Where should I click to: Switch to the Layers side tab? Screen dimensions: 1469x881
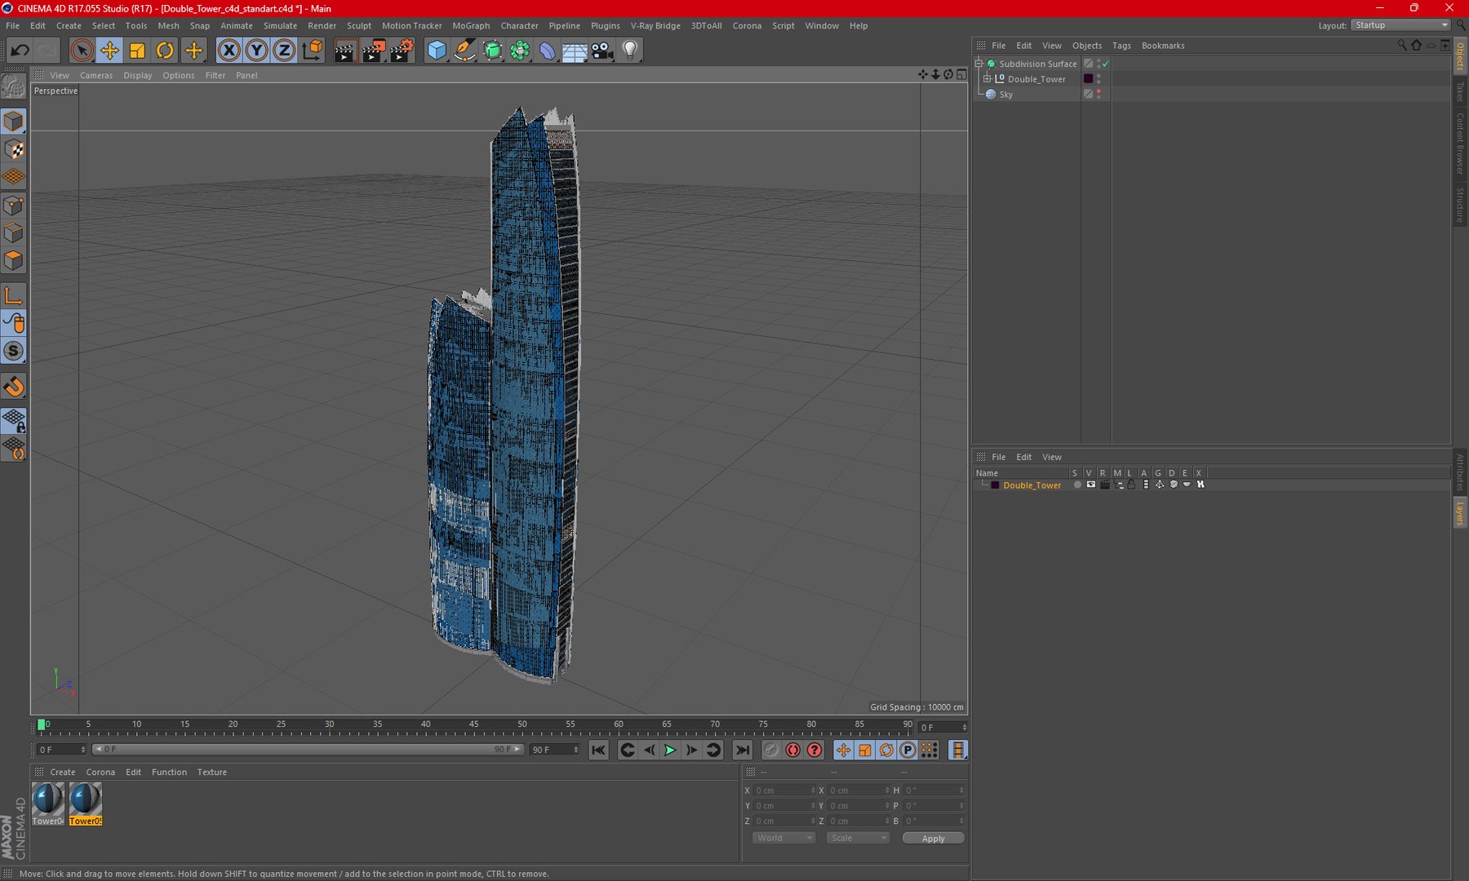pos(1460,514)
